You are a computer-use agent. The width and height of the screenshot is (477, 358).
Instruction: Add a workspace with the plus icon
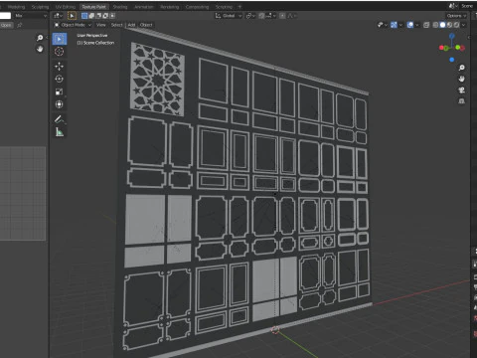239,7
